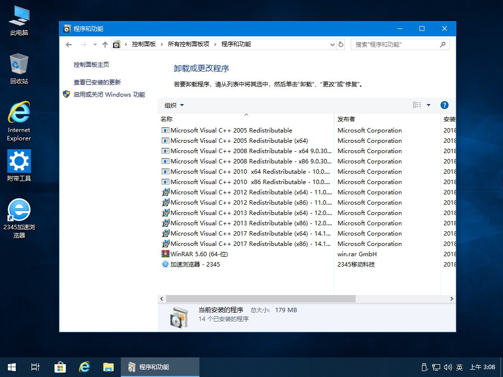Select WinRAR 5.60 (64-位) name text

click(199, 254)
